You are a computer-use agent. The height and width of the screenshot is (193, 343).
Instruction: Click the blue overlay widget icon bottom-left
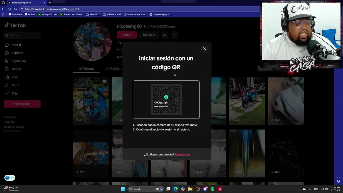pos(7,178)
